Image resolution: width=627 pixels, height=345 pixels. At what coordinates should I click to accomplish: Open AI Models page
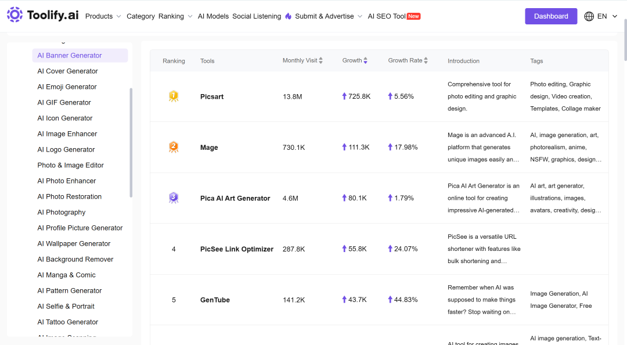point(213,16)
